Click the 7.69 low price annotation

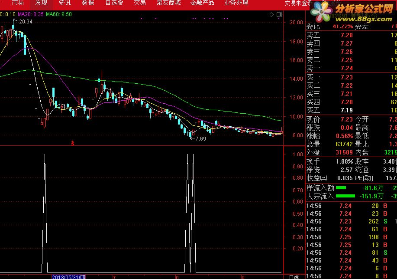pyautogui.click(x=201, y=139)
